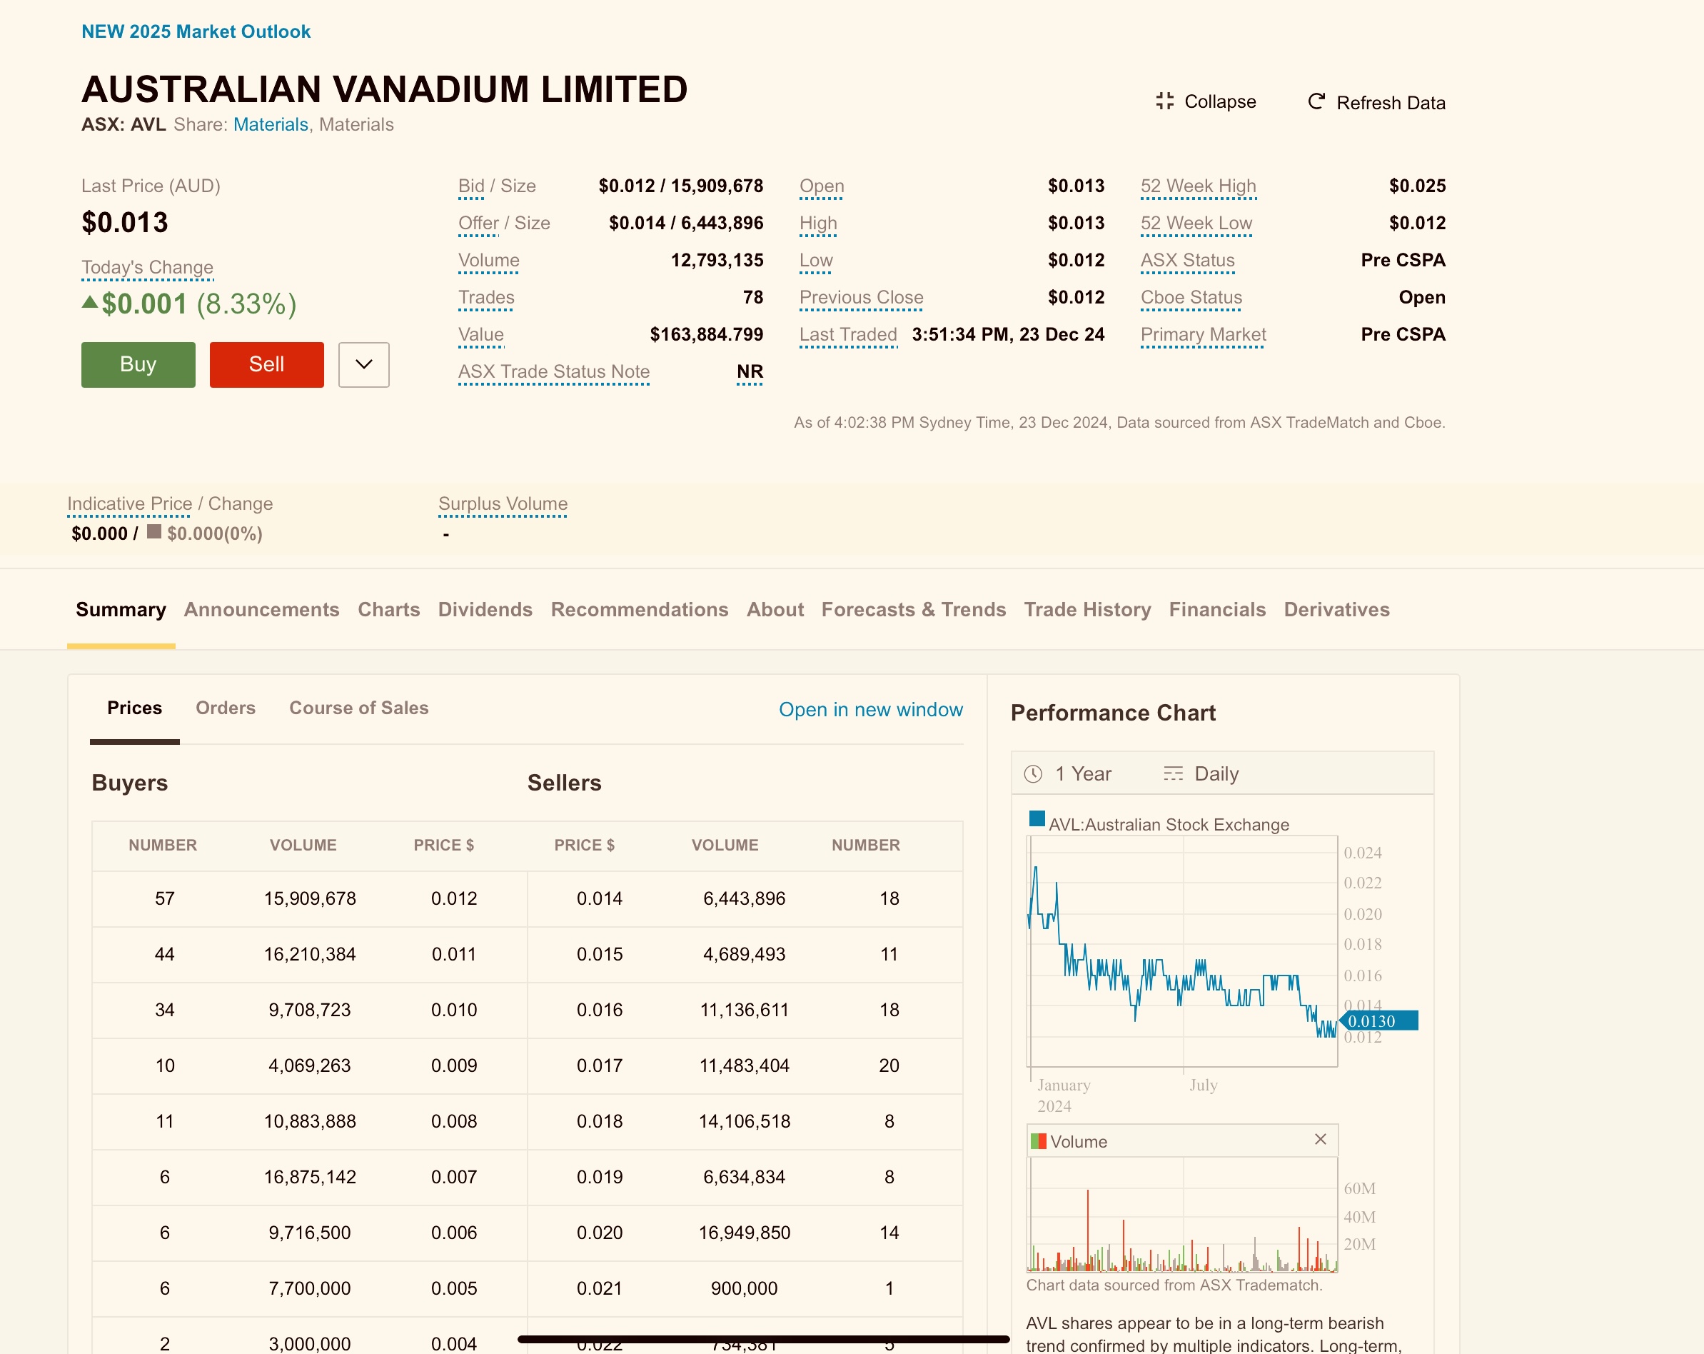Open the Financials tab

(1217, 609)
